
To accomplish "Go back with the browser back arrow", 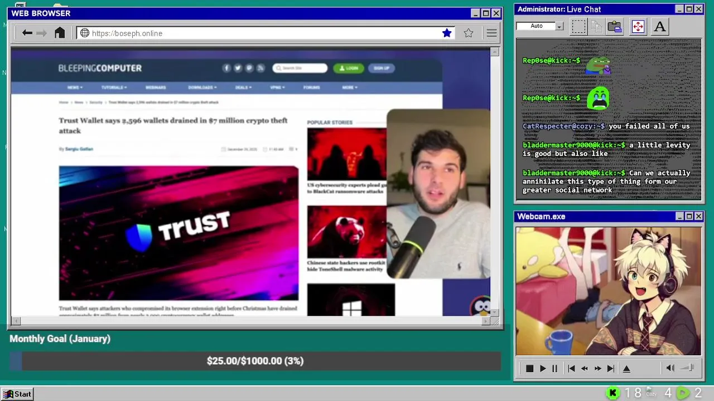I will [27, 33].
